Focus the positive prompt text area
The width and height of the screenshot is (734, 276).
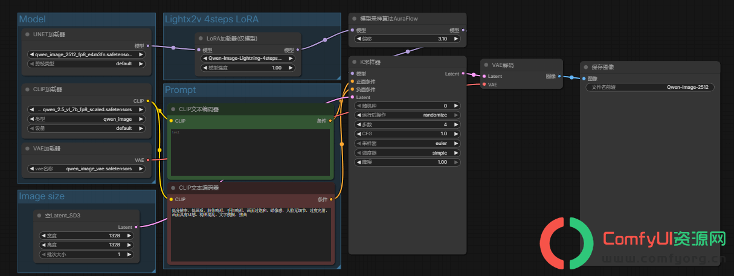click(249, 152)
